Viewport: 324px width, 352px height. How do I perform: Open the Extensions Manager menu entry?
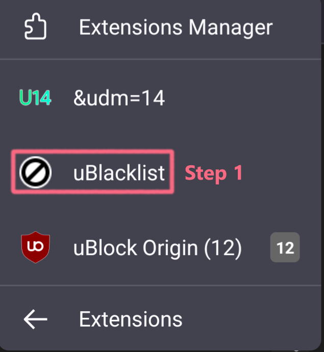pos(176,27)
